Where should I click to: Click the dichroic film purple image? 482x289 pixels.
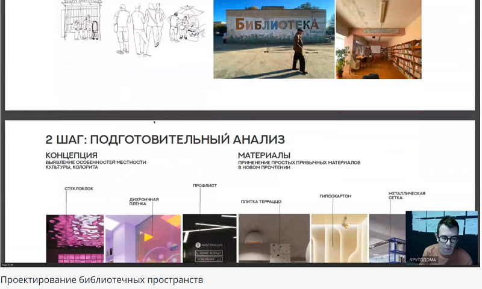[143, 238]
